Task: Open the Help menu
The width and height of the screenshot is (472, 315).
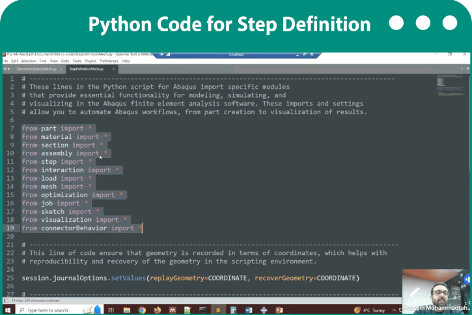Action: (126, 61)
